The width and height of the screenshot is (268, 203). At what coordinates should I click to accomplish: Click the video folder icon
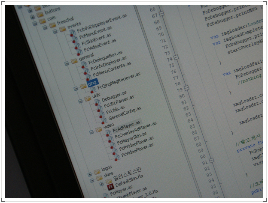pos(99,130)
